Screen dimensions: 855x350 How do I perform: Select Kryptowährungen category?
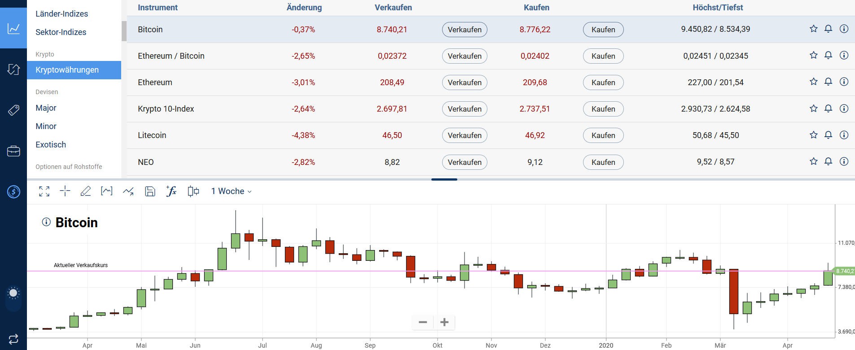click(x=74, y=70)
